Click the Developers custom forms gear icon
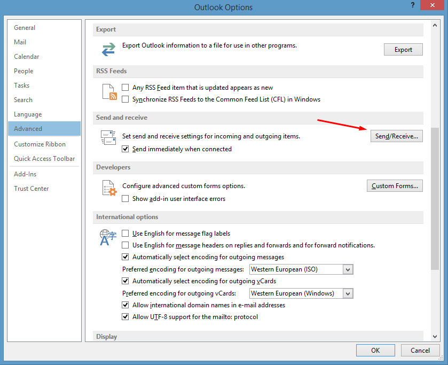The image size is (448, 365). 109,188
